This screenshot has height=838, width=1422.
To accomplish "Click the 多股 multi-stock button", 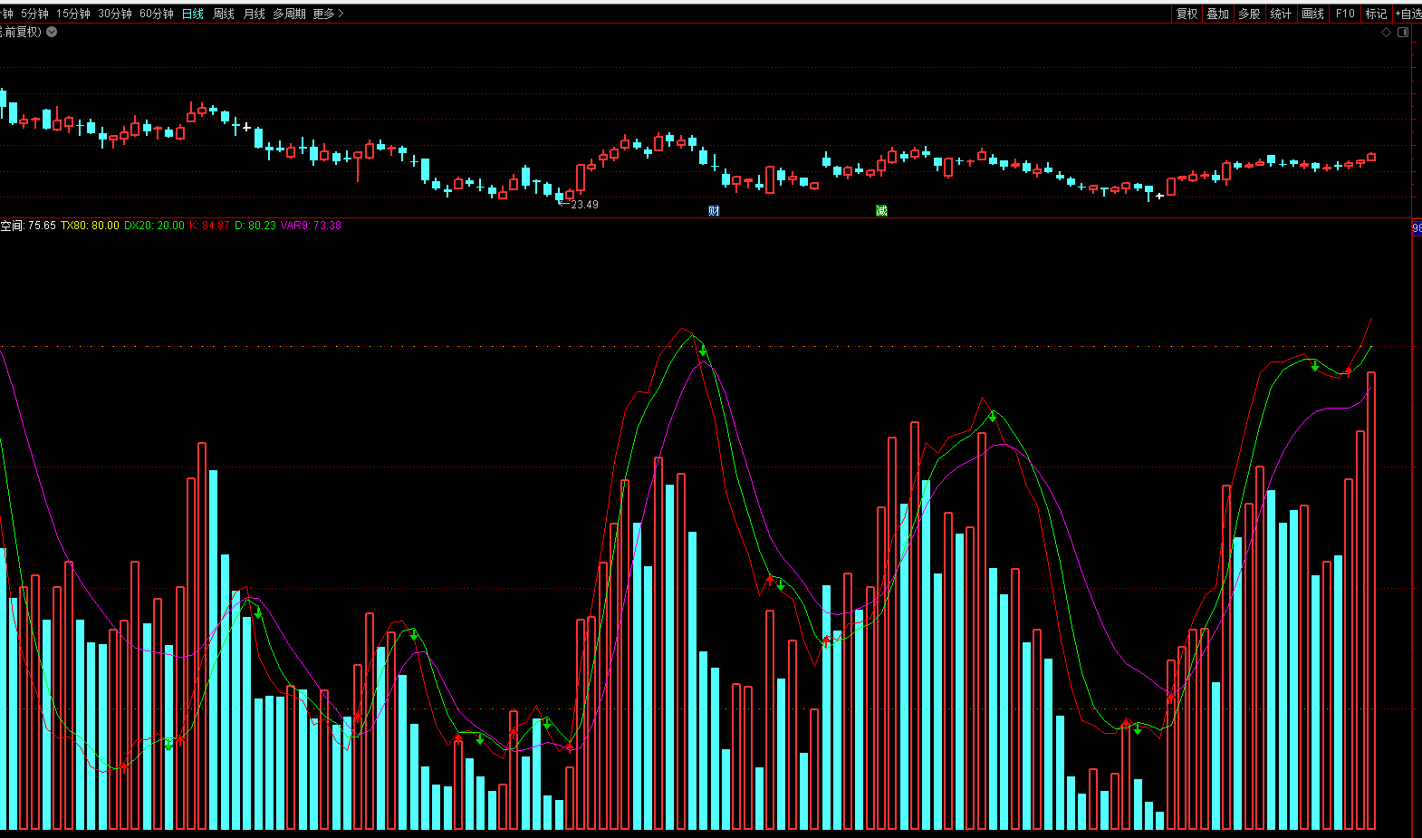I will coord(1249,14).
